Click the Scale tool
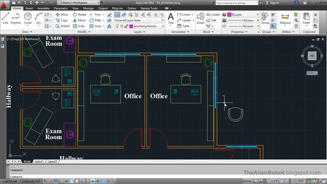This screenshot has width=327, height=184. [79, 26]
